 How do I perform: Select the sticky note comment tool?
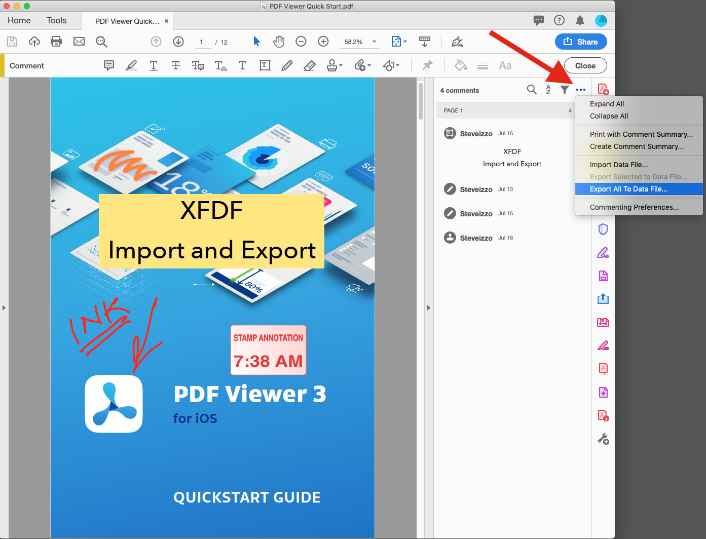[108, 65]
